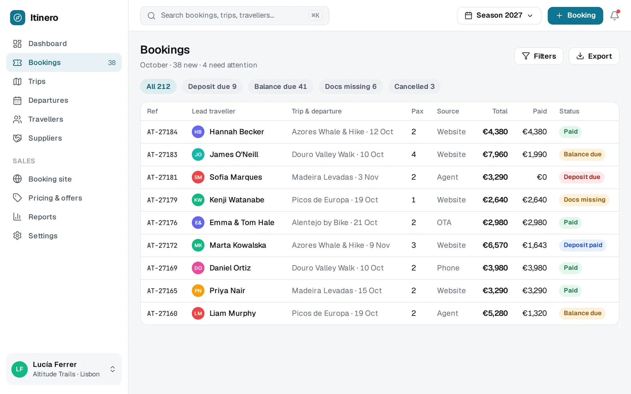631x394 pixels.
Task: Click traveller name Priya Nair
Action: [x=227, y=291]
